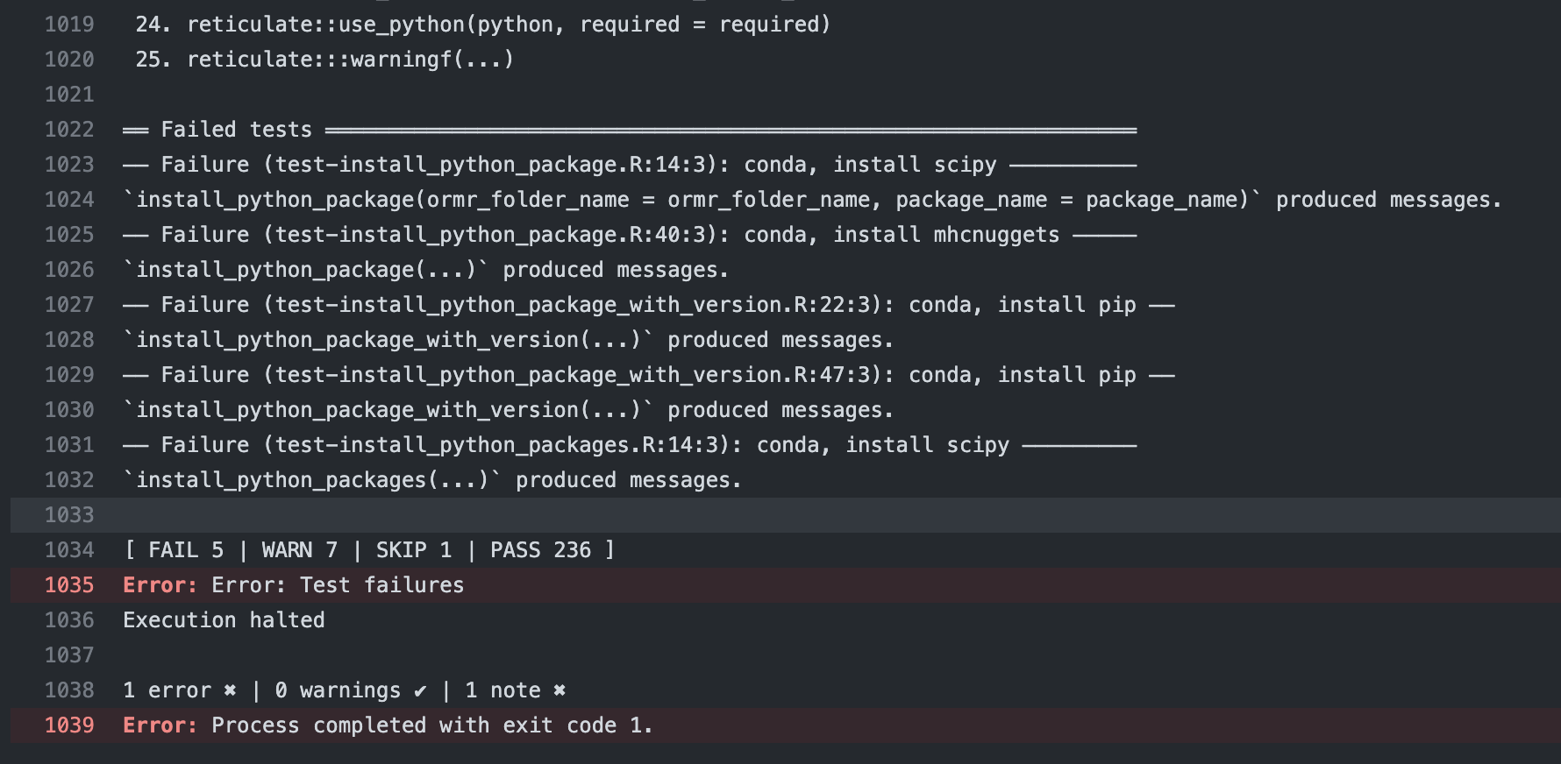The width and height of the screenshot is (1561, 764).
Task: Click the '1 error ✖' summary text
Action: coord(180,690)
